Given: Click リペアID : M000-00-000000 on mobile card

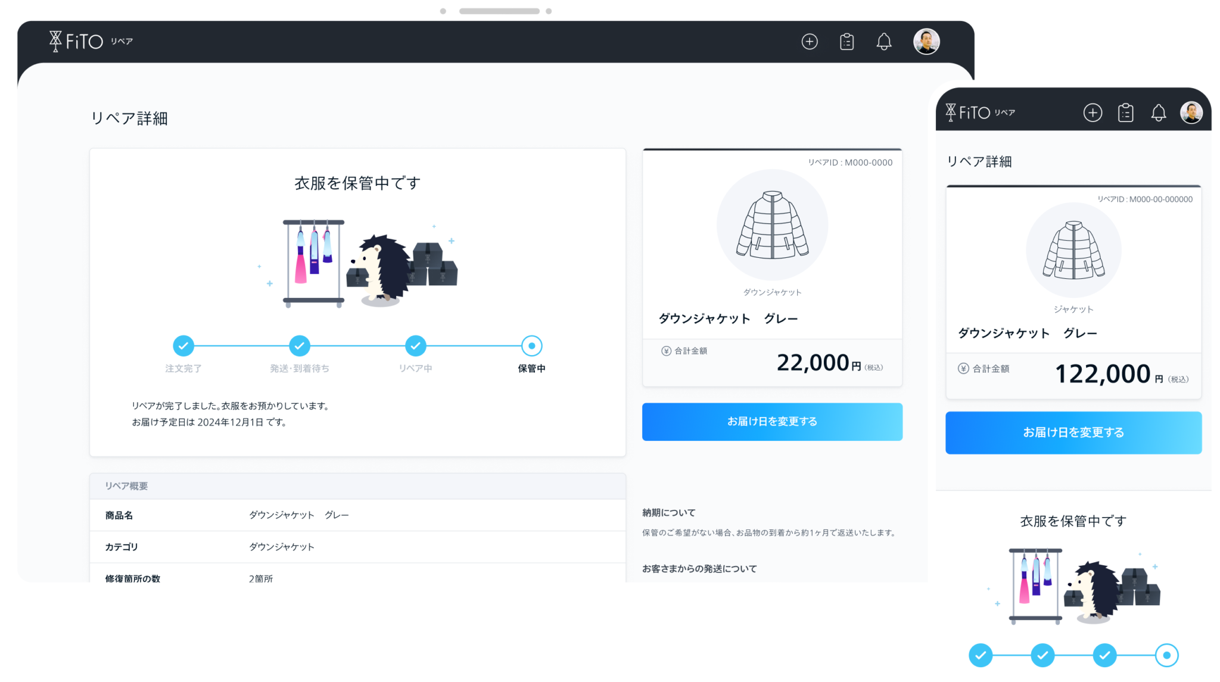Looking at the screenshot, I should [1145, 199].
